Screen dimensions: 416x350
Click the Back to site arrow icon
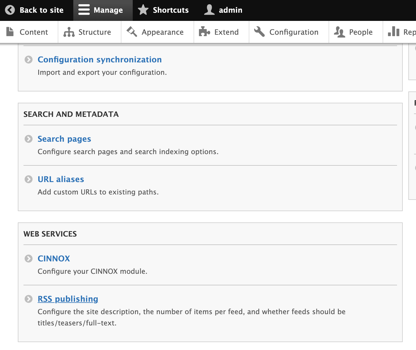click(x=10, y=10)
